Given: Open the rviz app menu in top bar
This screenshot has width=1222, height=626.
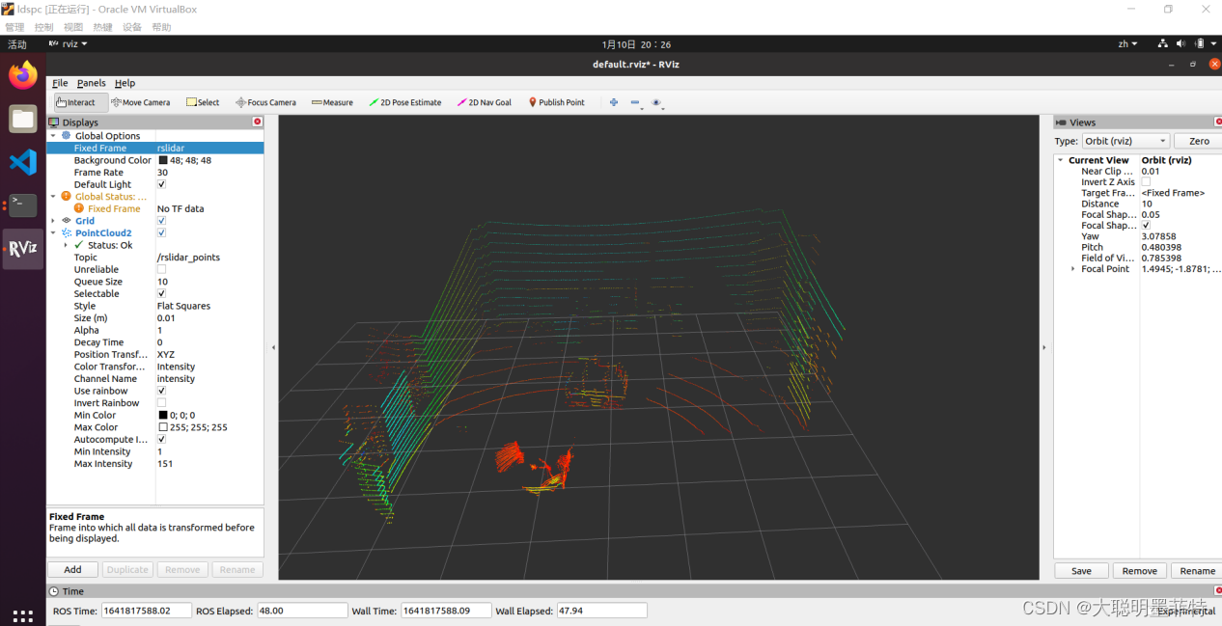Looking at the screenshot, I should [69, 43].
